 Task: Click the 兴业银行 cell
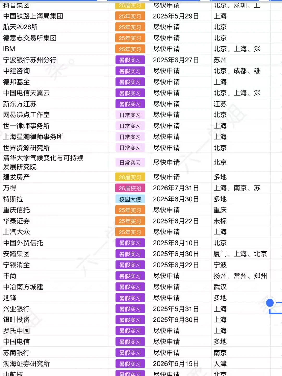pos(55,309)
